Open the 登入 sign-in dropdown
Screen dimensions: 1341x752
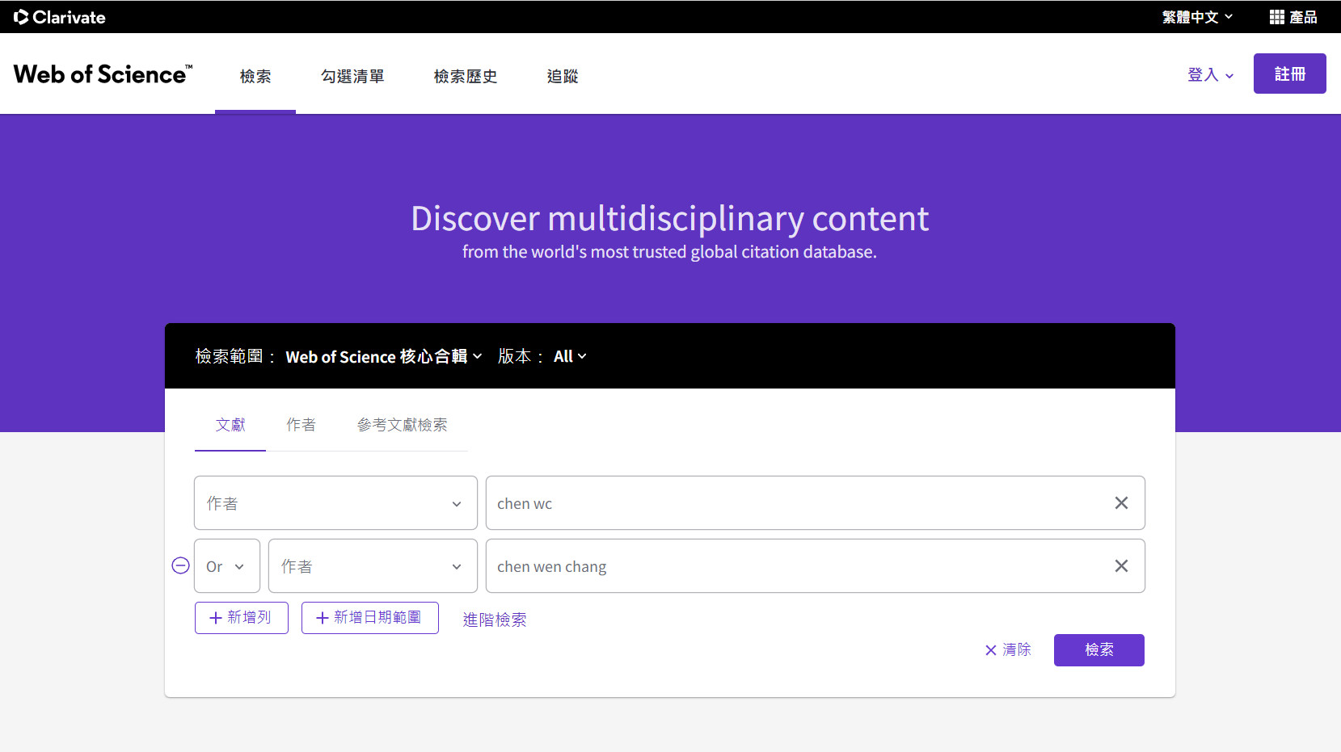1210,74
